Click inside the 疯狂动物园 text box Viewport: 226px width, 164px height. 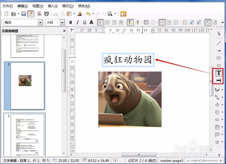pos(128,60)
